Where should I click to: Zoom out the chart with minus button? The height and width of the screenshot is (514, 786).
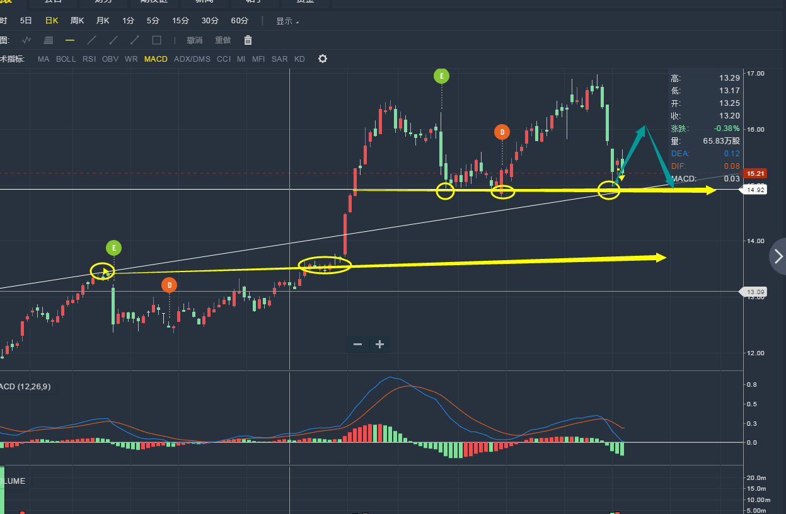click(357, 344)
